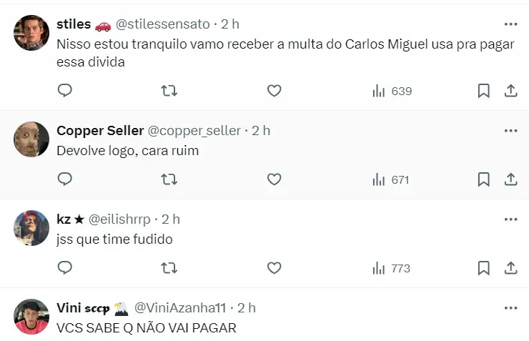
Task: Bookmark the stiles tweet
Action: (x=483, y=91)
